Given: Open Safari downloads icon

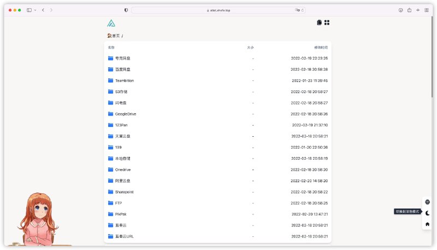Looking at the screenshot, I should (x=400, y=10).
